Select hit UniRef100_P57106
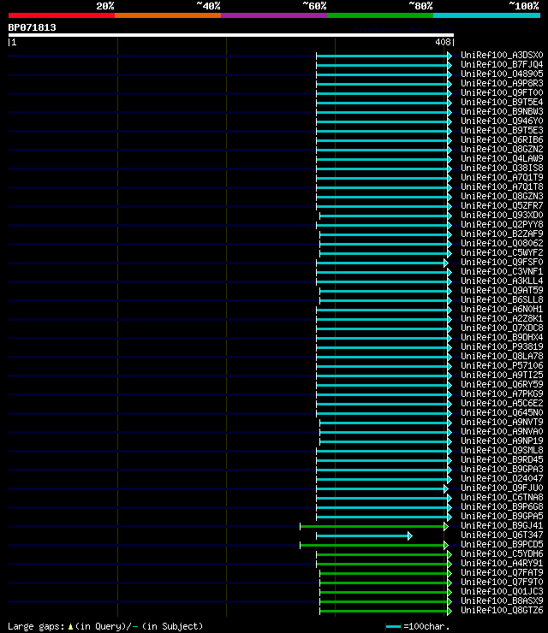This screenshot has height=633, width=548. click(502, 366)
